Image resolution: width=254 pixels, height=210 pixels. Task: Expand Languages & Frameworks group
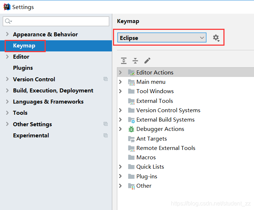[7, 101]
